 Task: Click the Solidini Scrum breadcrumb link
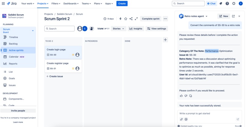pyautogui.click(x=64, y=14)
